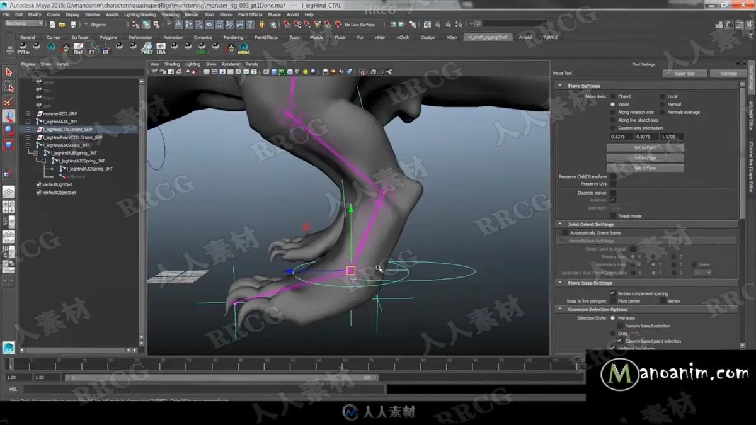Choose the Lasso select tool

(x=9, y=88)
